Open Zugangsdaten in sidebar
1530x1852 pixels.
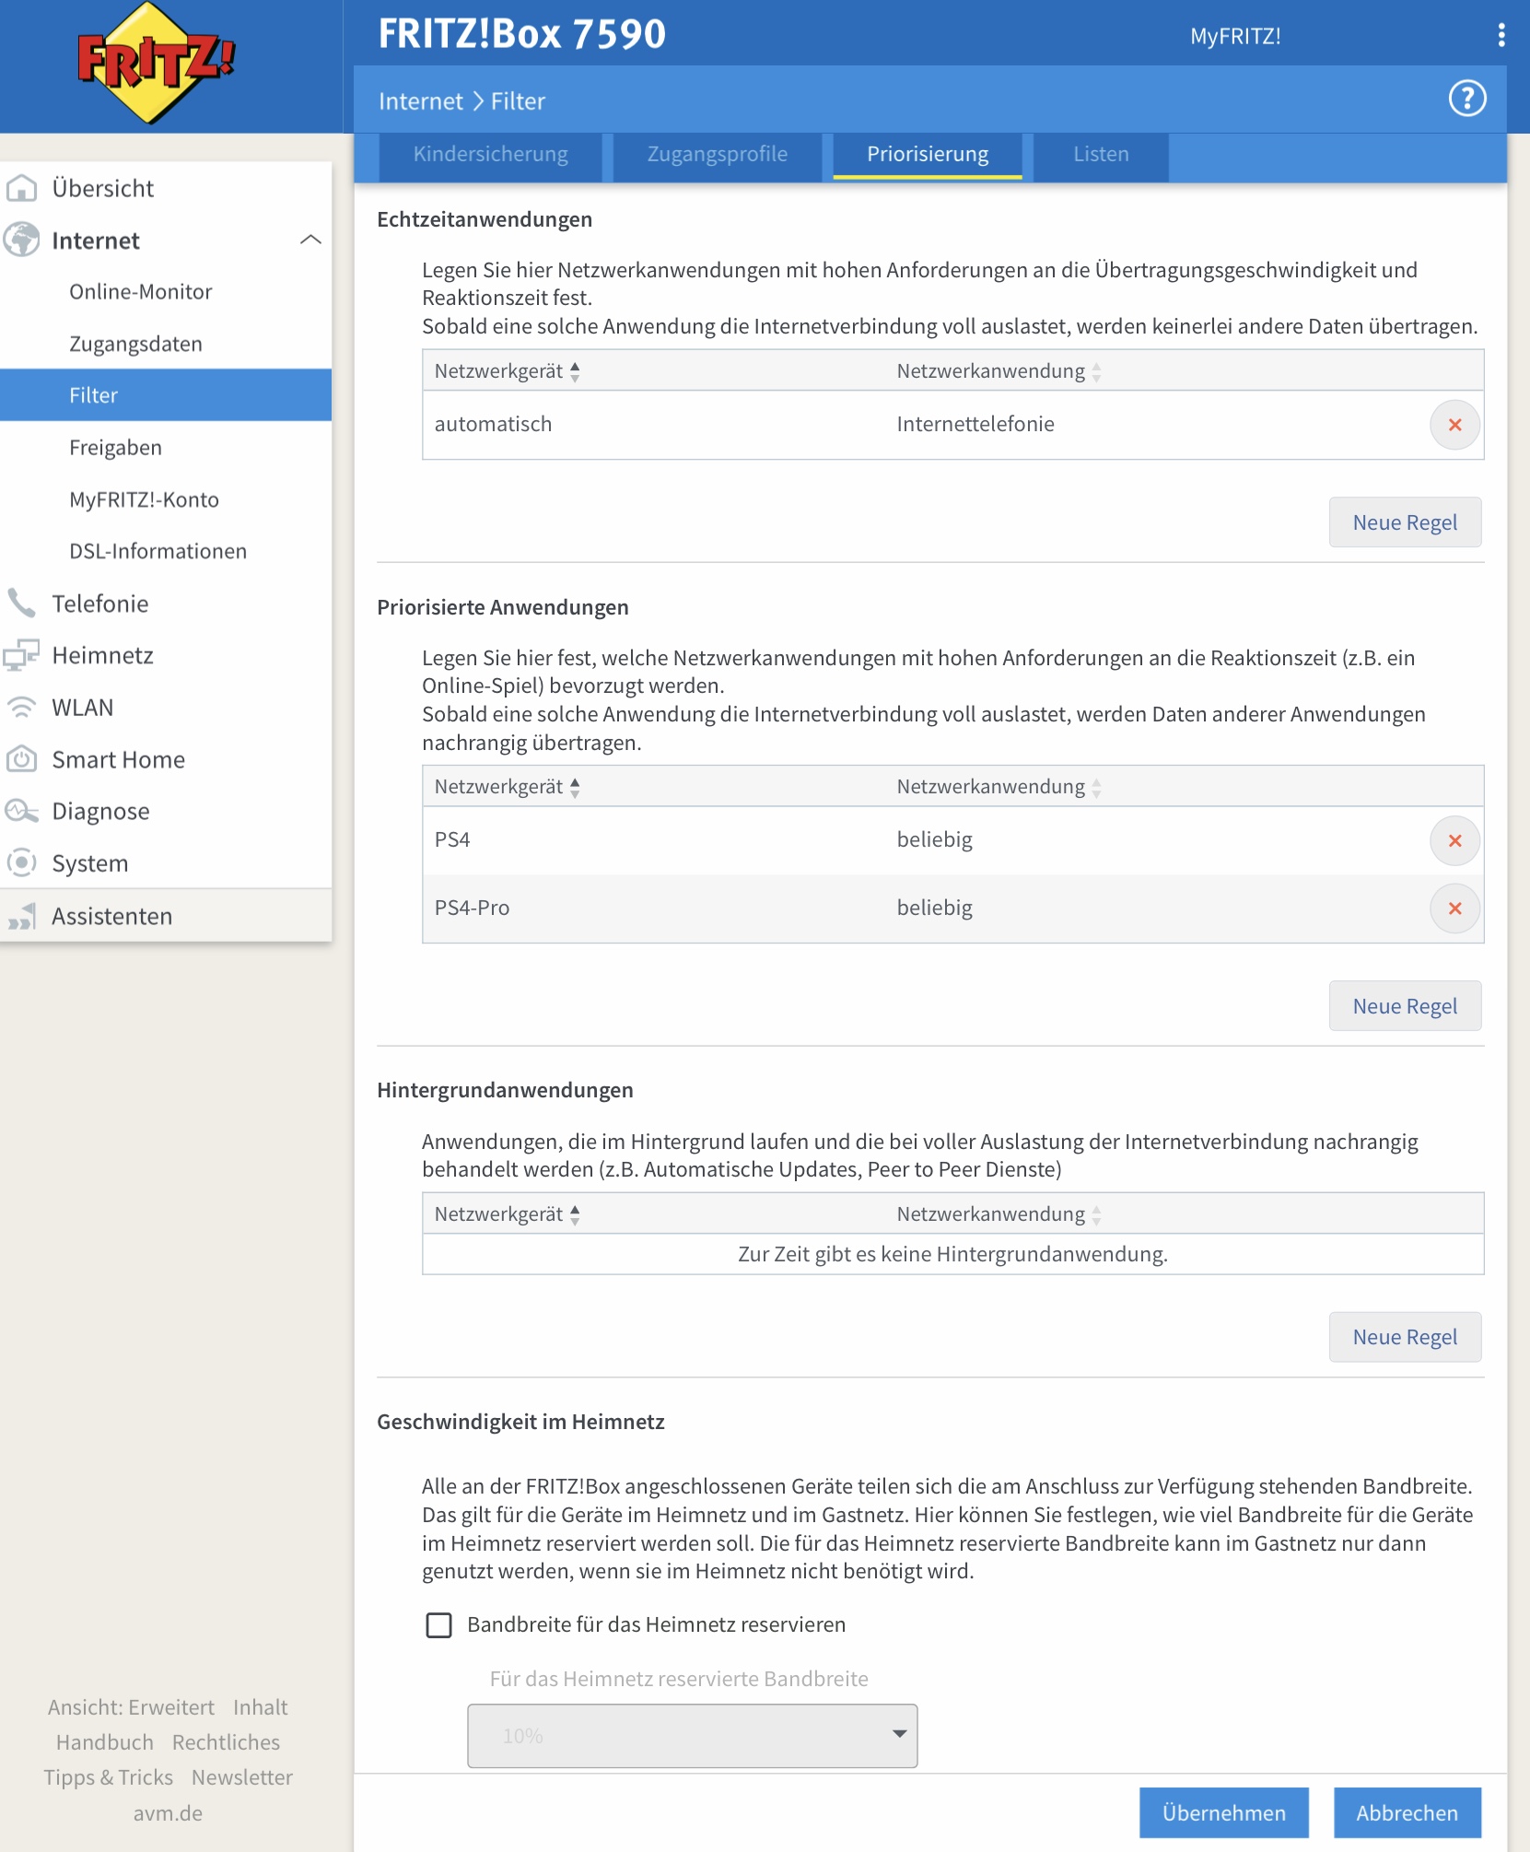point(135,344)
